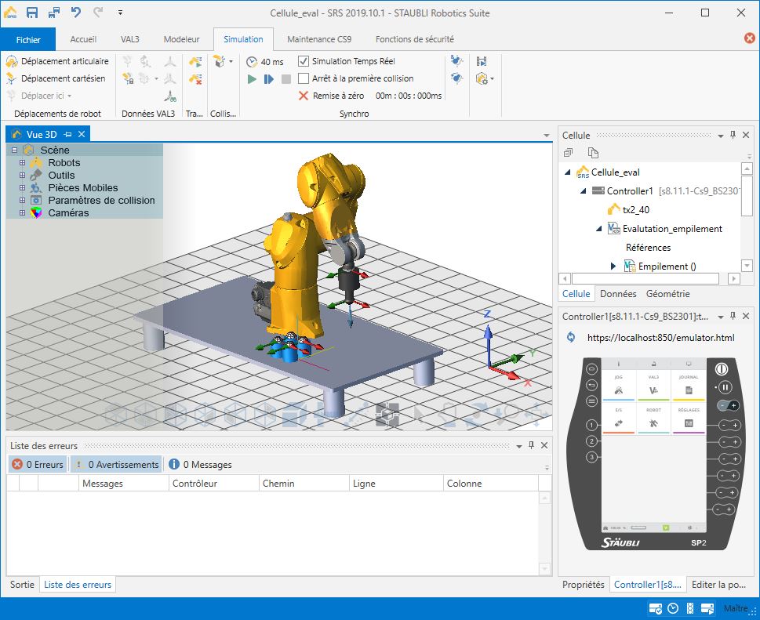The image size is (760, 620).
Task: Click the undo arrow icon
Action: tap(76, 13)
